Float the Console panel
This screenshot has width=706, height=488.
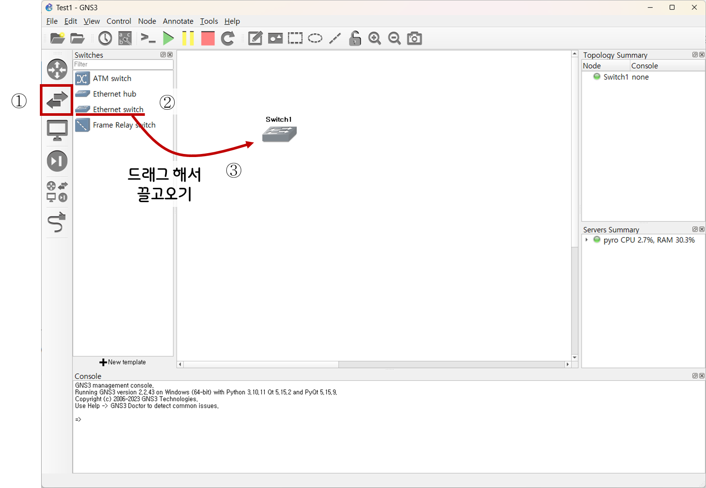pos(695,376)
